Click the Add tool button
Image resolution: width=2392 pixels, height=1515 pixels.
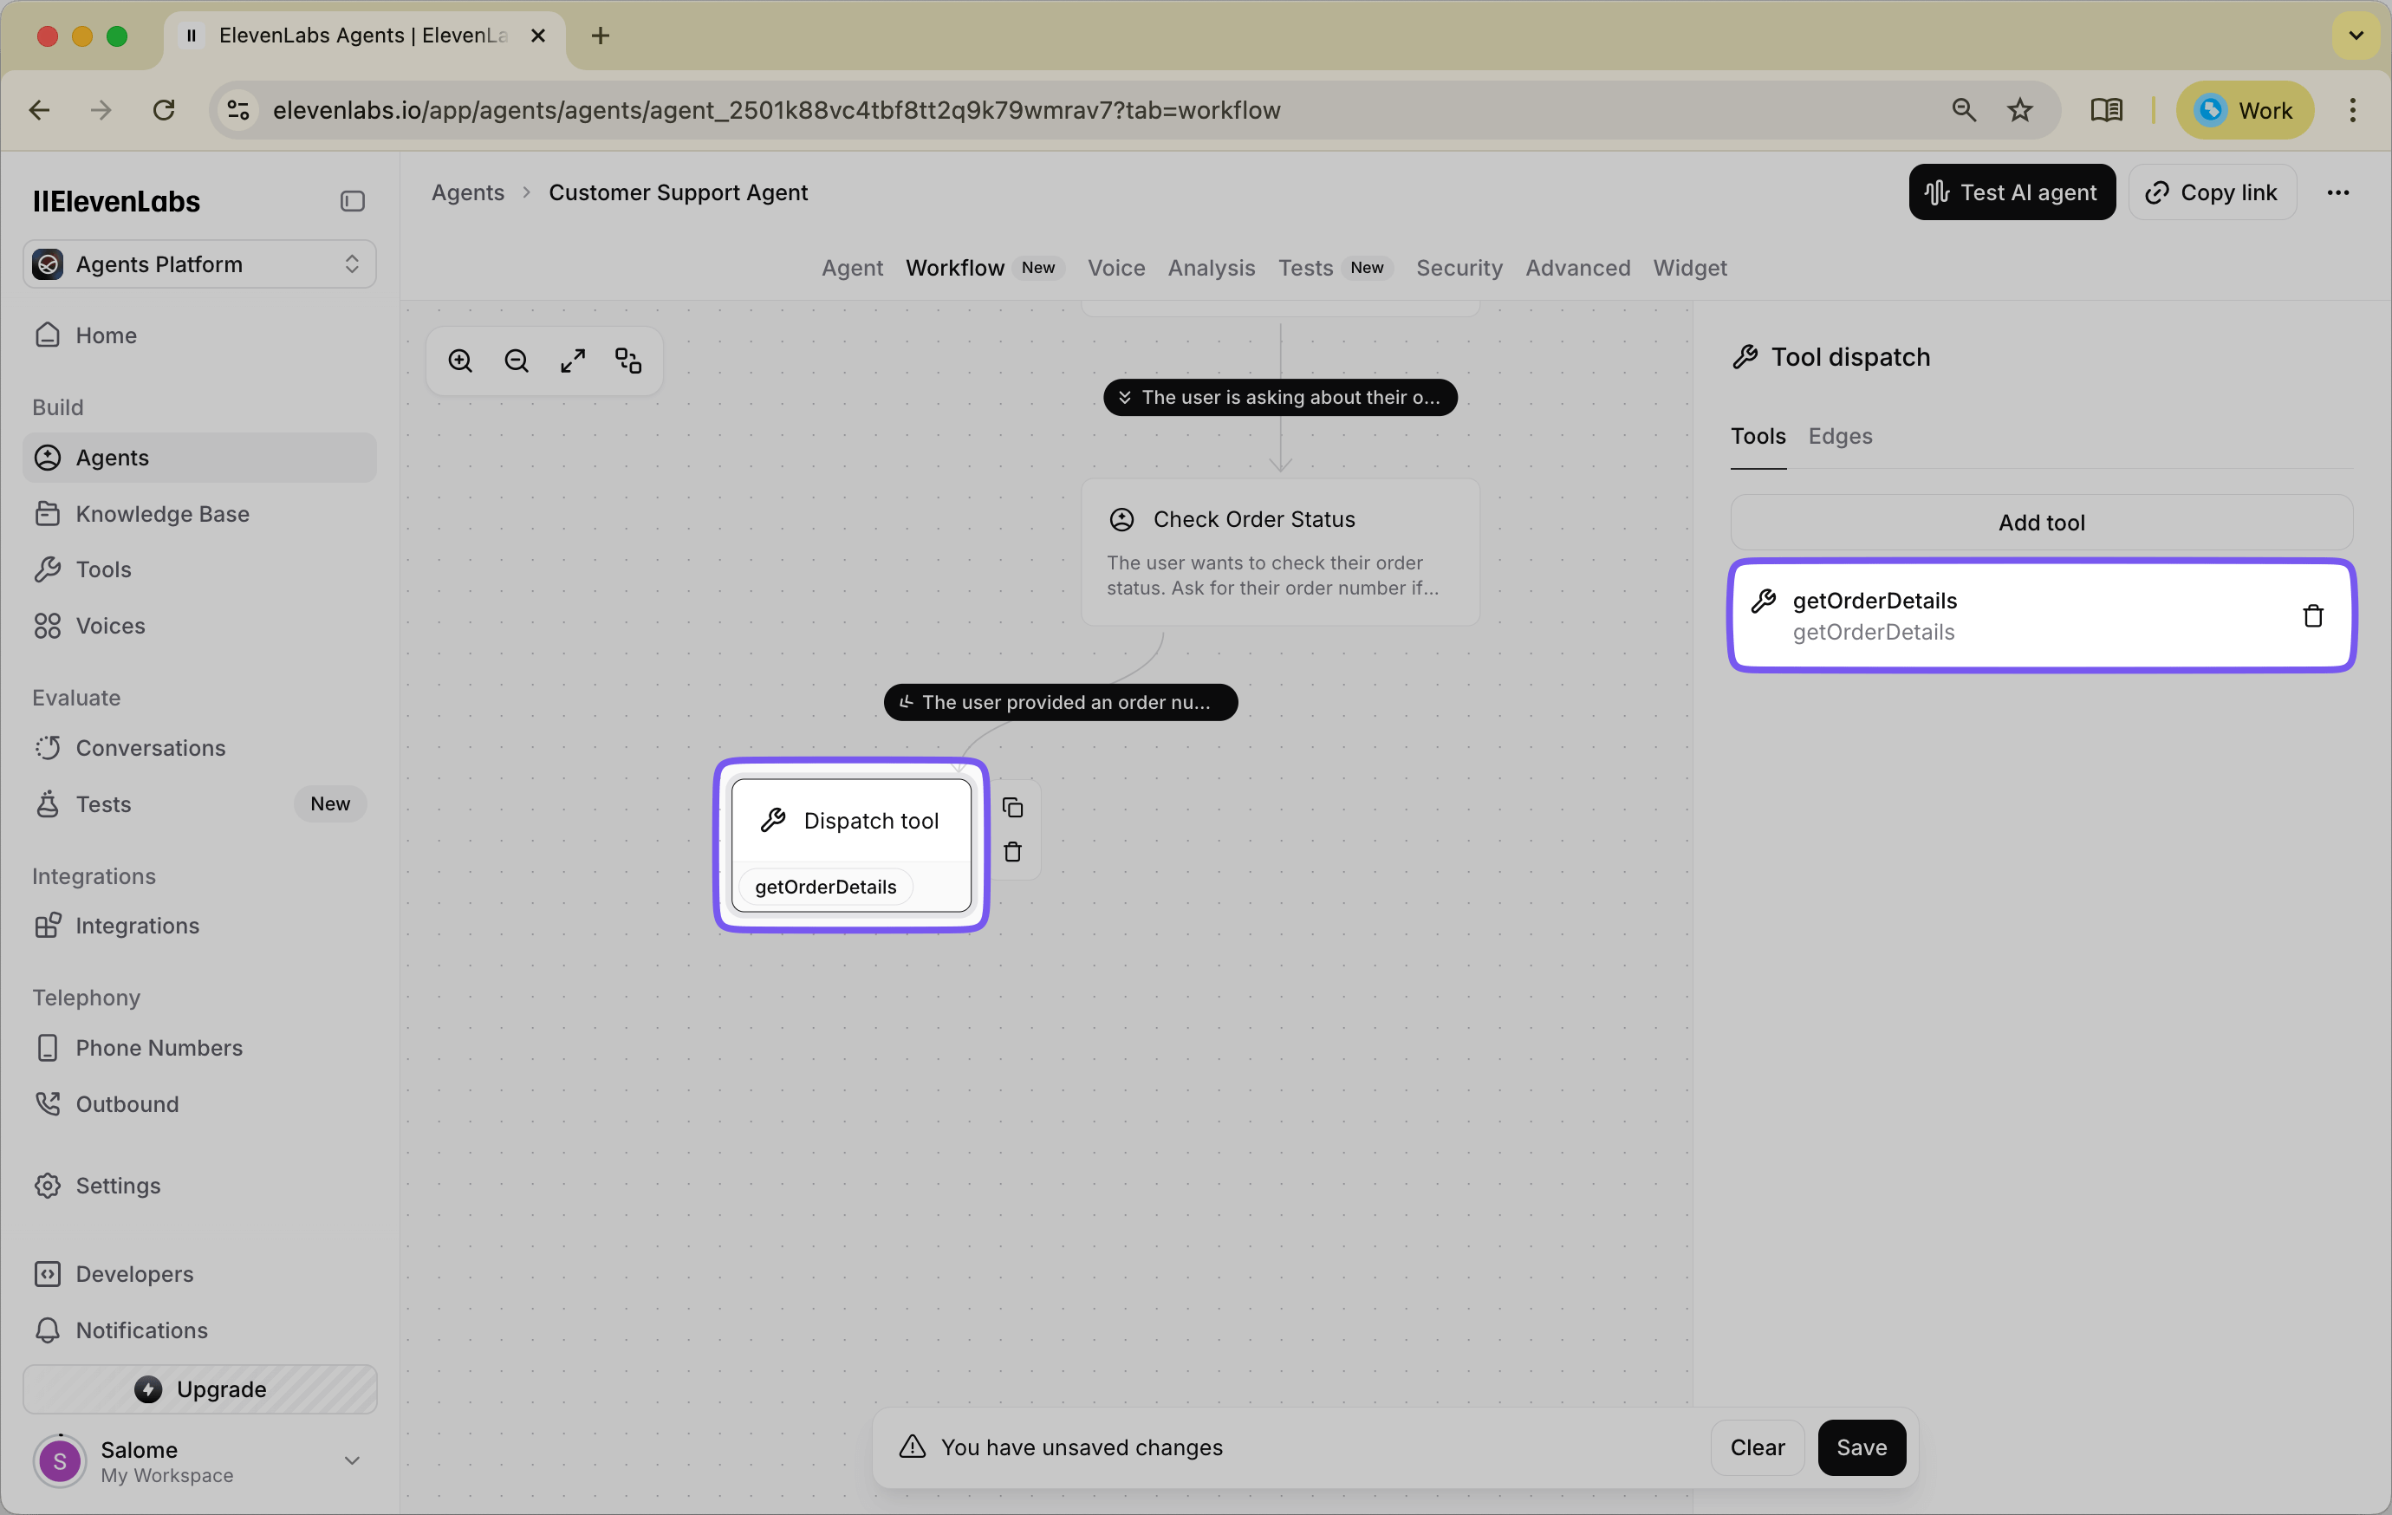coord(2039,522)
